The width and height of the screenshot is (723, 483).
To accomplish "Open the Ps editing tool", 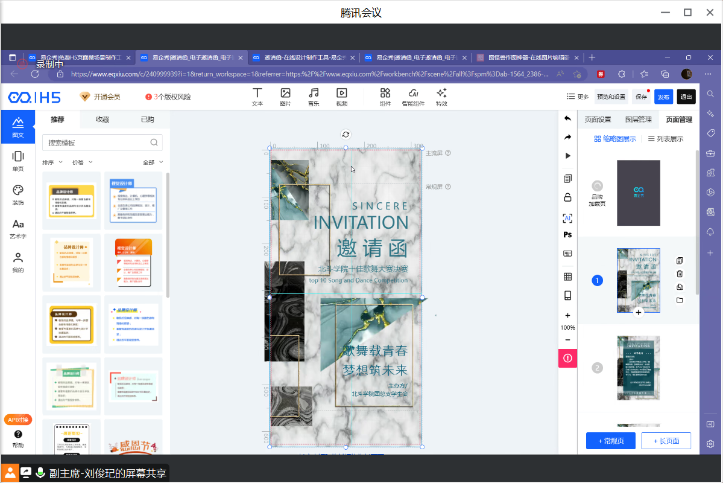I will (x=567, y=235).
